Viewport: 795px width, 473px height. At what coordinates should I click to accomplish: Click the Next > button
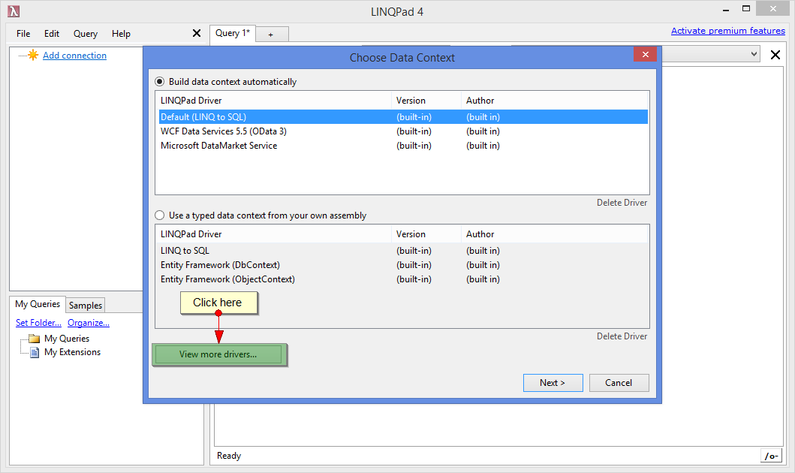[553, 383]
